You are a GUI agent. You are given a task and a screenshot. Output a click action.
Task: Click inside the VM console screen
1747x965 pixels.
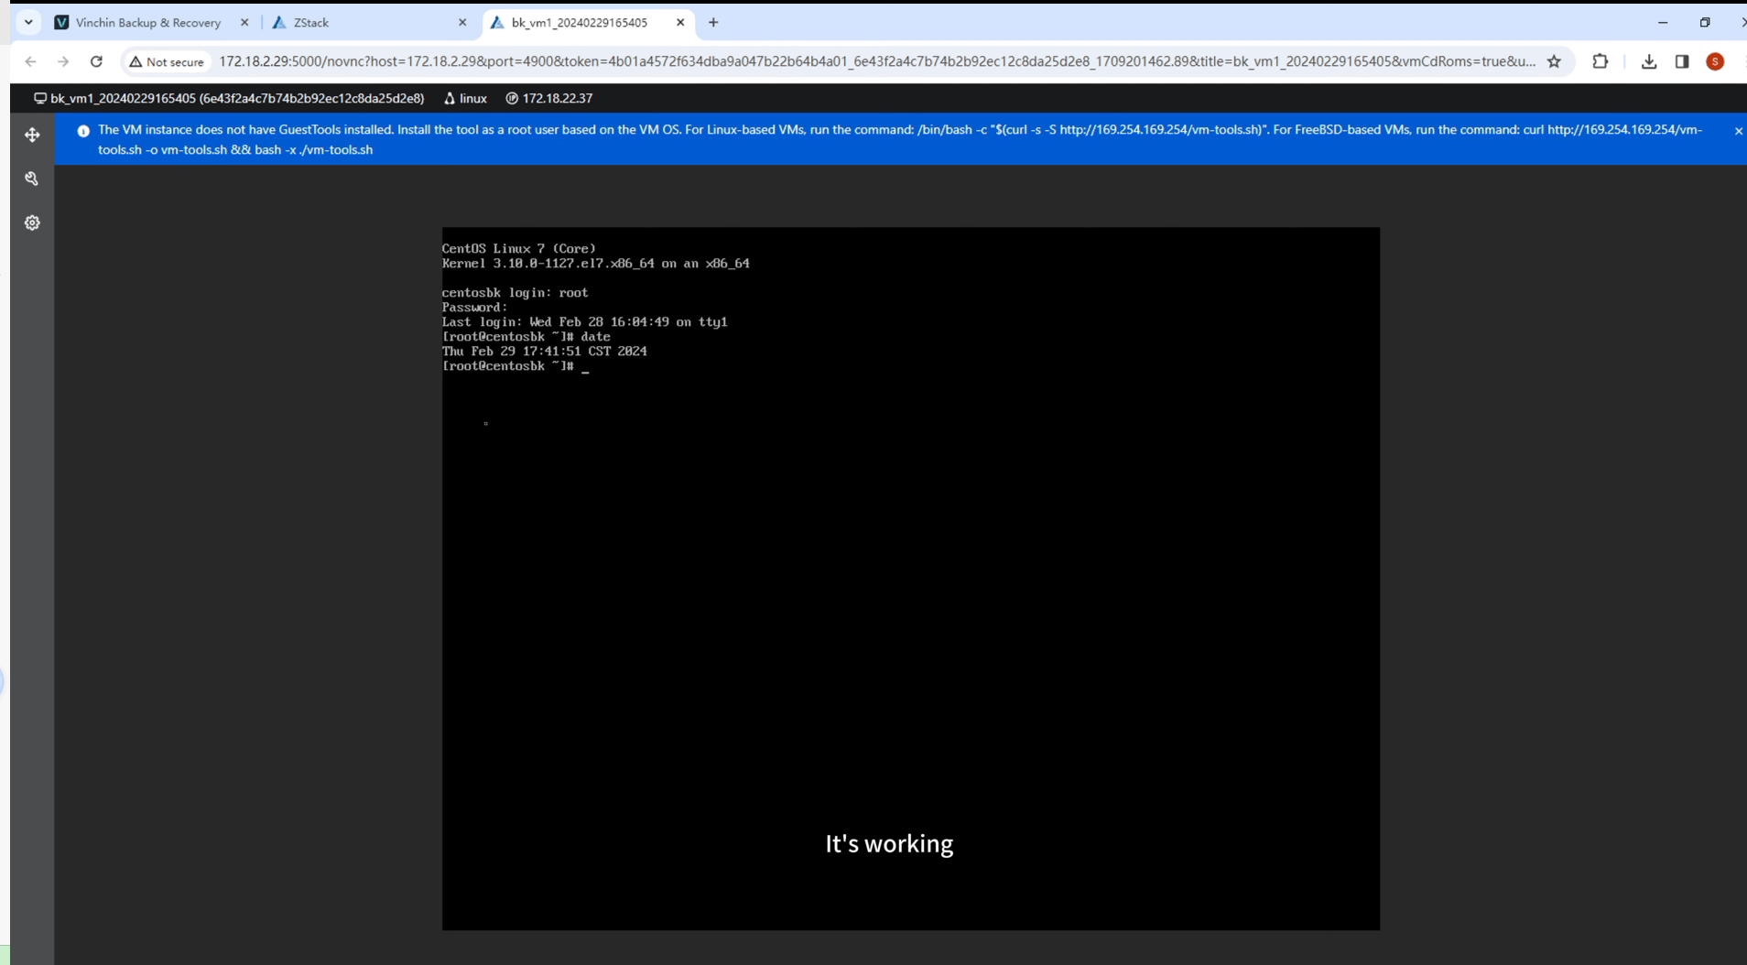(911, 579)
